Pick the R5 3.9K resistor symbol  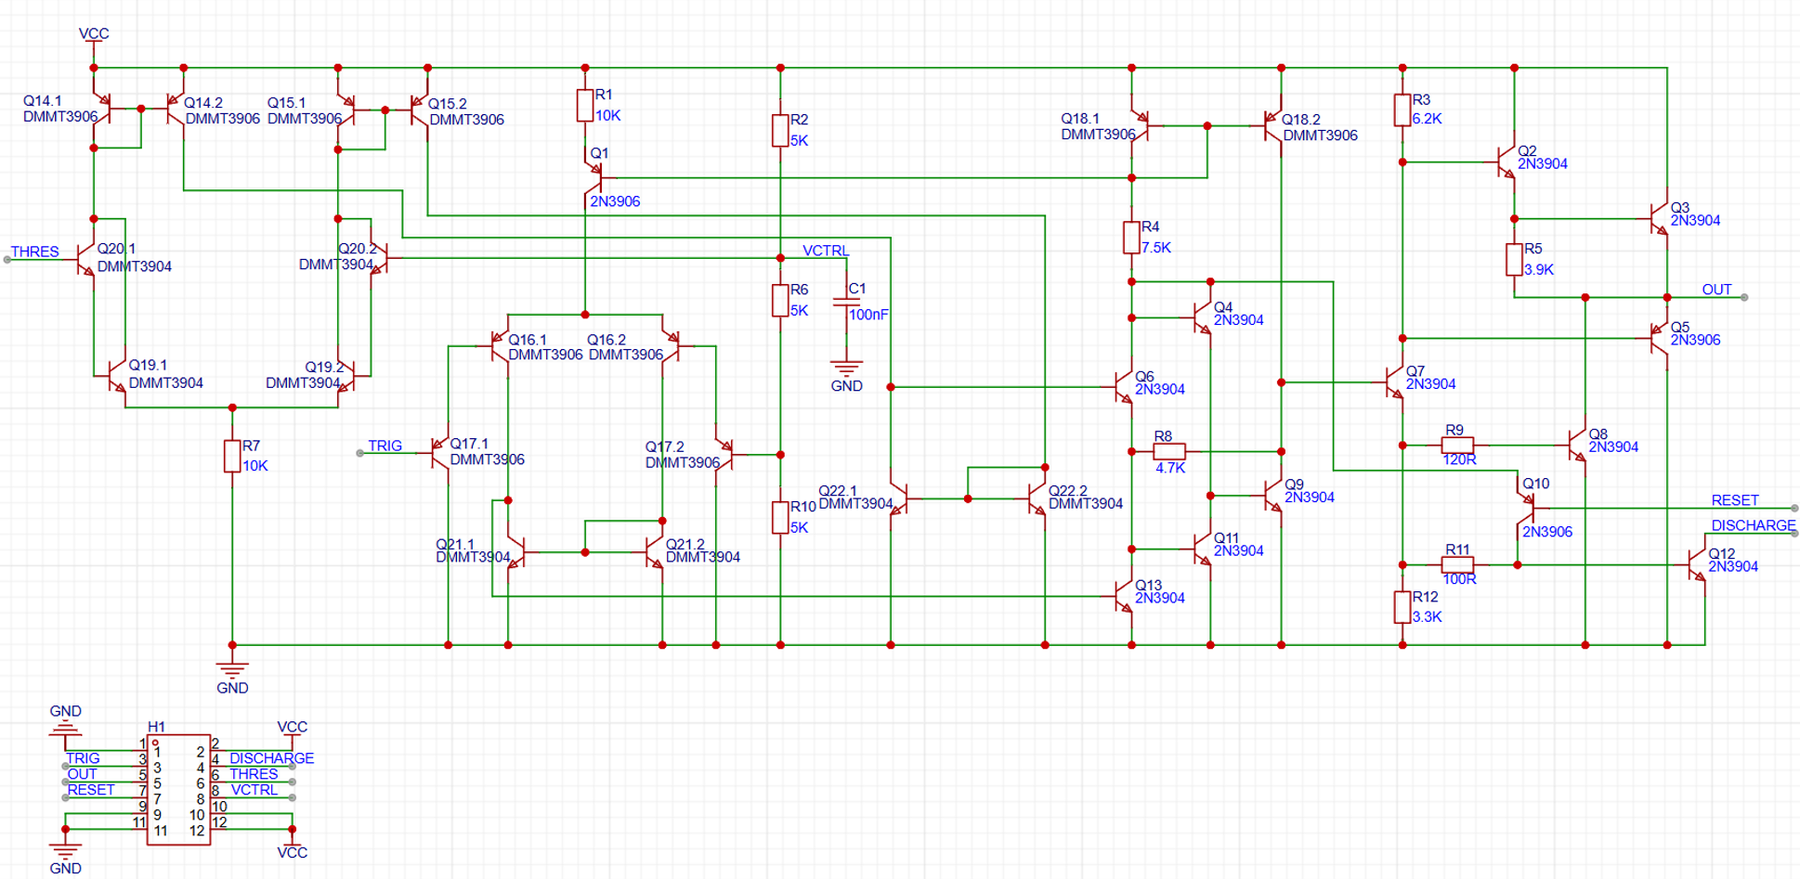coord(1514,260)
